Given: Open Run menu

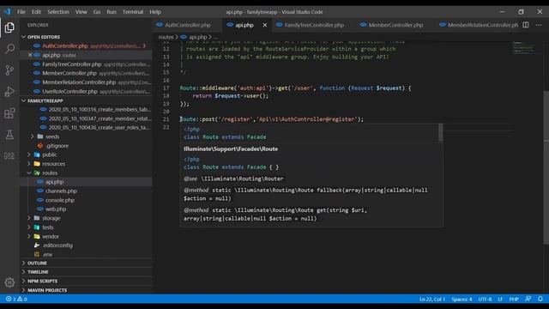Looking at the screenshot, I should [x=112, y=11].
